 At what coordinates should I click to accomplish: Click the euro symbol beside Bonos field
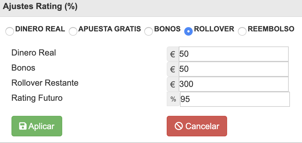(x=172, y=69)
